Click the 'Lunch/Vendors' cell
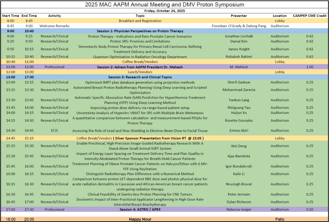This screenshot has height=222, width=329. click(x=140, y=72)
